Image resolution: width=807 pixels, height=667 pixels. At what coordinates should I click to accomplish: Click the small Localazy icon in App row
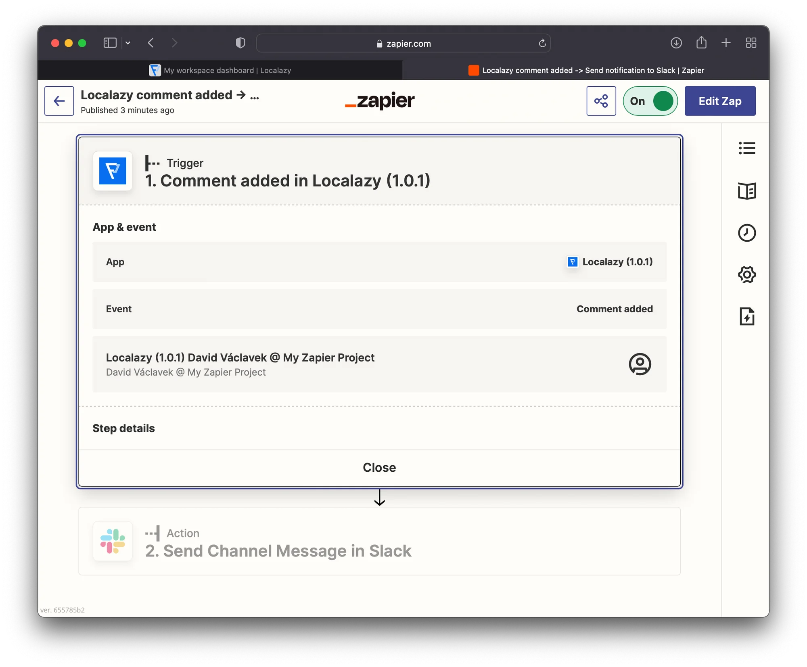click(x=572, y=262)
